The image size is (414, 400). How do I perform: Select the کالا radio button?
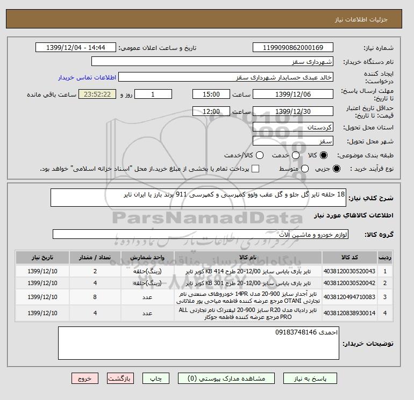pos(324,155)
